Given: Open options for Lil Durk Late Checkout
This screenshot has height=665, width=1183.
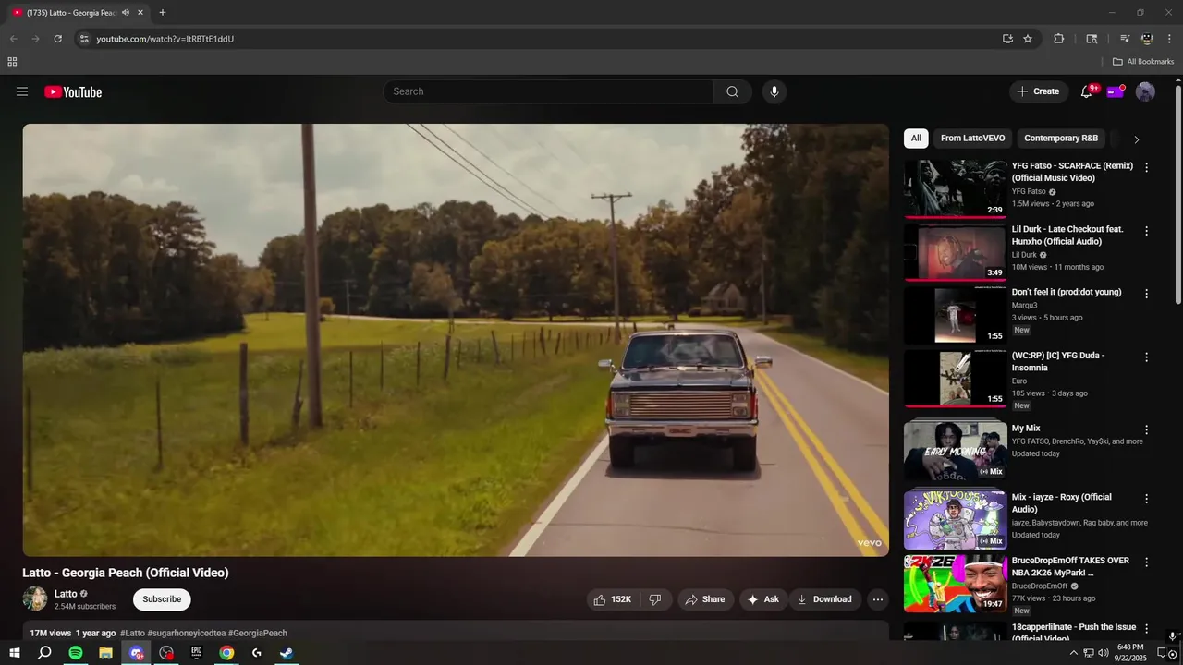Looking at the screenshot, I should click(x=1147, y=231).
